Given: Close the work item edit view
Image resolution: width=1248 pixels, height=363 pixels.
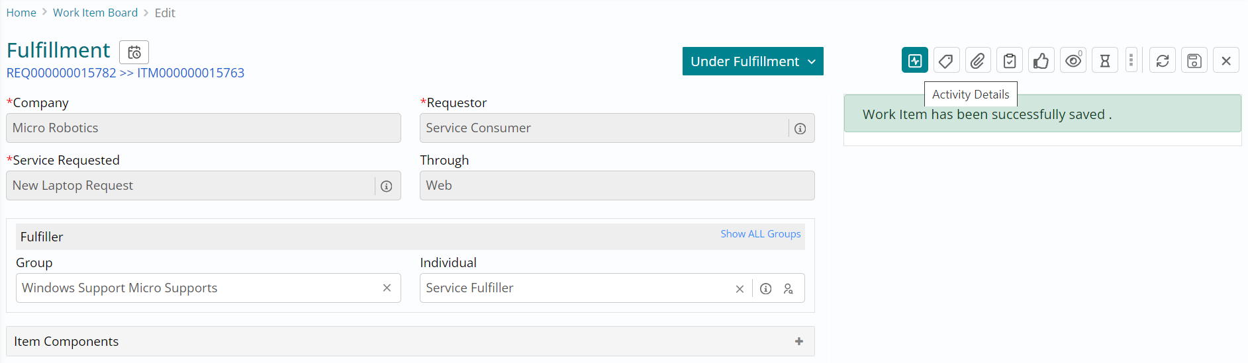Looking at the screenshot, I should click(1226, 61).
